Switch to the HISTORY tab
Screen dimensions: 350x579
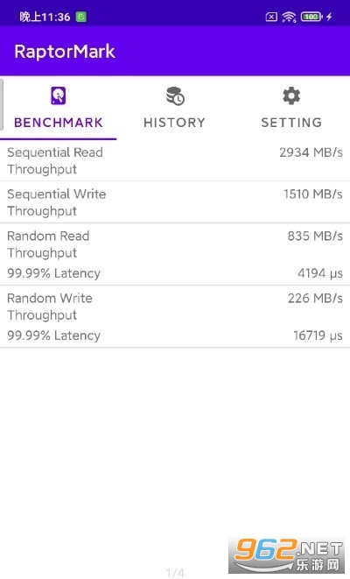[x=175, y=108]
